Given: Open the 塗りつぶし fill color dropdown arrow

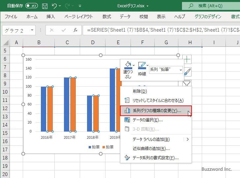Looking at the screenshot, I should click(x=134, y=65).
